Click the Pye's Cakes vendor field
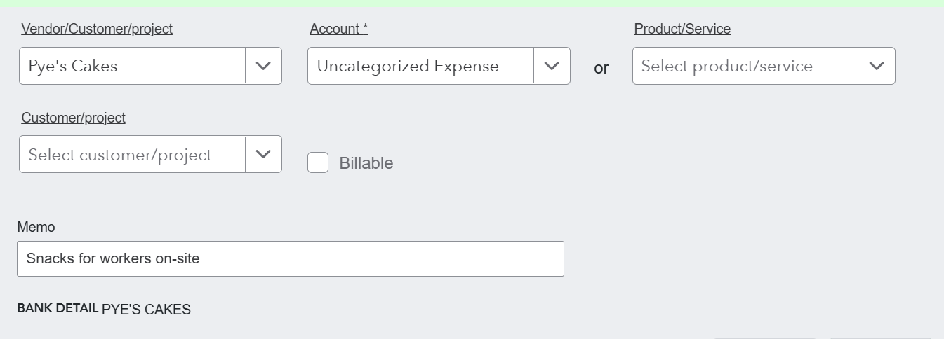 tap(133, 66)
